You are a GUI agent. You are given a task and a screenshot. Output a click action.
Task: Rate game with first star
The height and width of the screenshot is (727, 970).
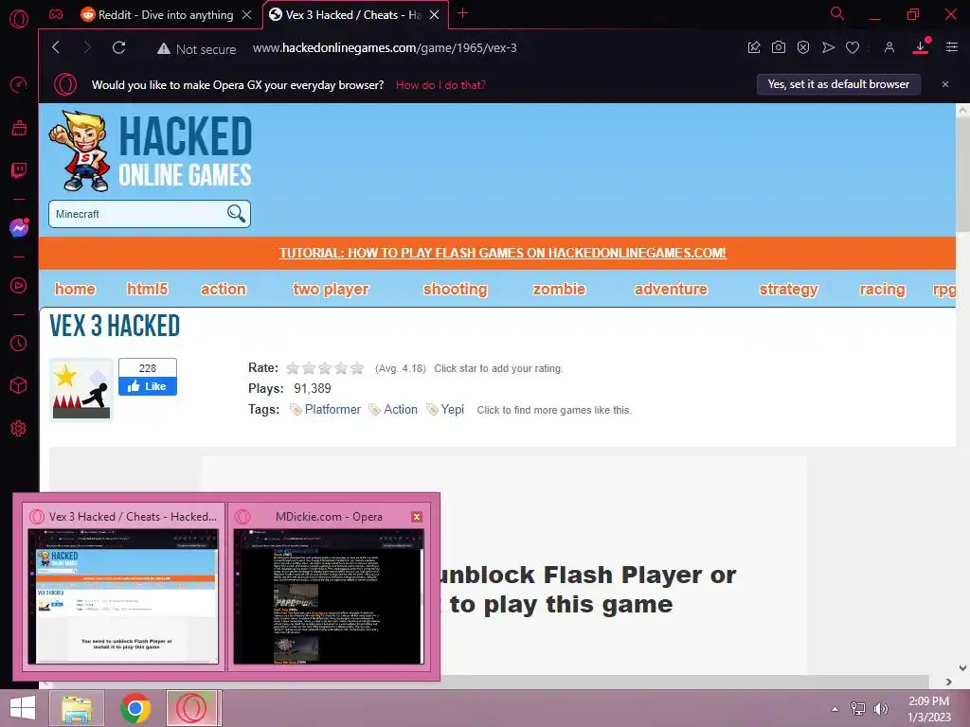(293, 368)
